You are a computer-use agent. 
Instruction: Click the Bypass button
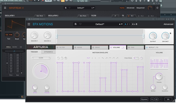[x=144, y=99]
